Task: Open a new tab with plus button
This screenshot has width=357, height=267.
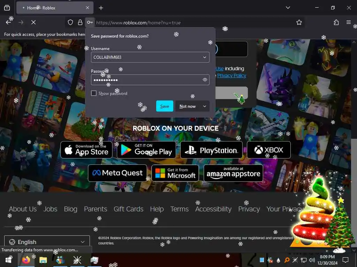Action: [x=101, y=8]
